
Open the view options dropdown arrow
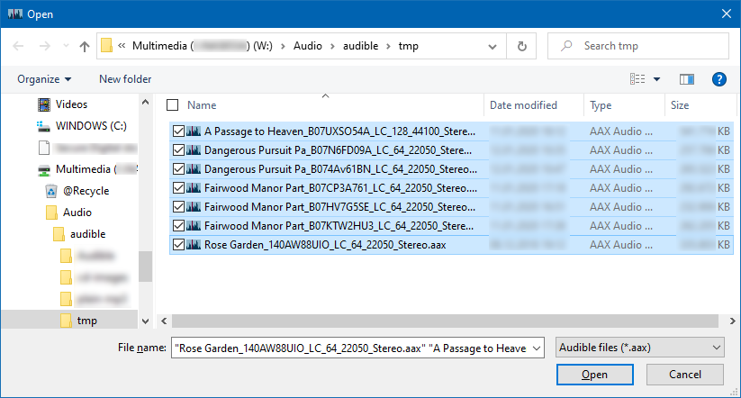(657, 79)
